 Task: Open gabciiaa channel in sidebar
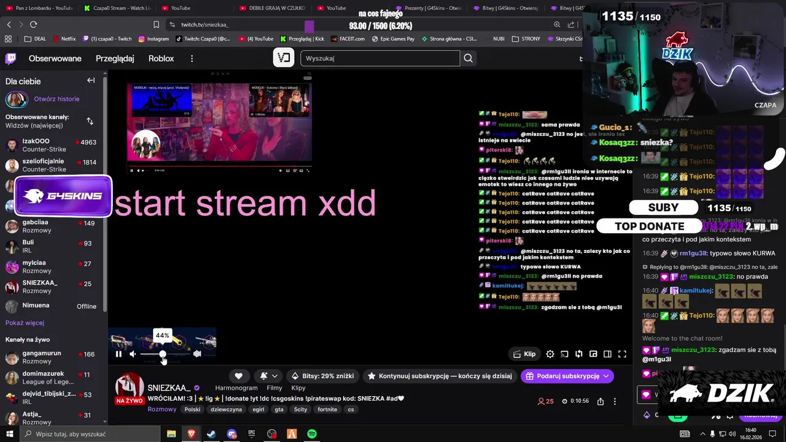click(53, 226)
